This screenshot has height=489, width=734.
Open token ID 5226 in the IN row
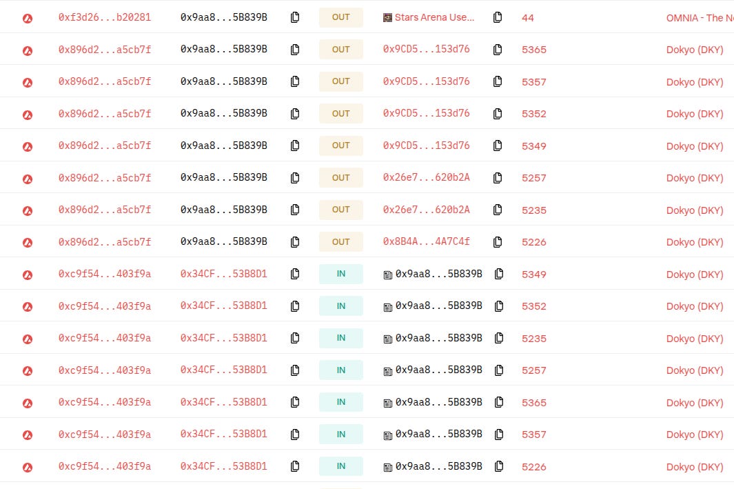click(x=534, y=467)
